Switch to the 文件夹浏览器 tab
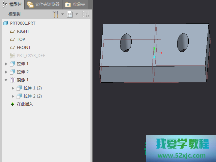This screenshot has height=162, width=216. [x=44, y=4]
